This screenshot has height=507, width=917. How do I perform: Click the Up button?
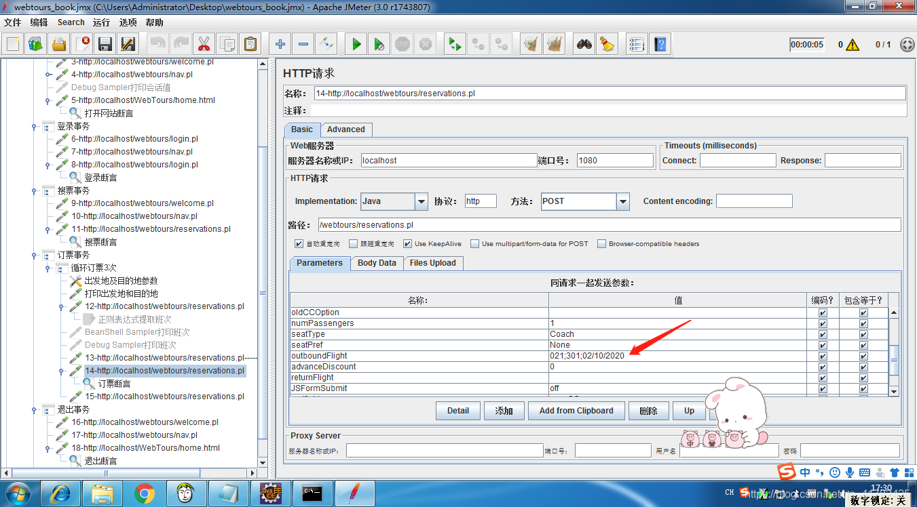(689, 411)
